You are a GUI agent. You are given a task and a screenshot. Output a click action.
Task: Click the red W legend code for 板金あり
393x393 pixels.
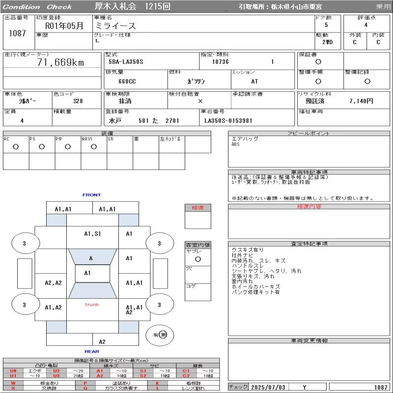coord(13,383)
